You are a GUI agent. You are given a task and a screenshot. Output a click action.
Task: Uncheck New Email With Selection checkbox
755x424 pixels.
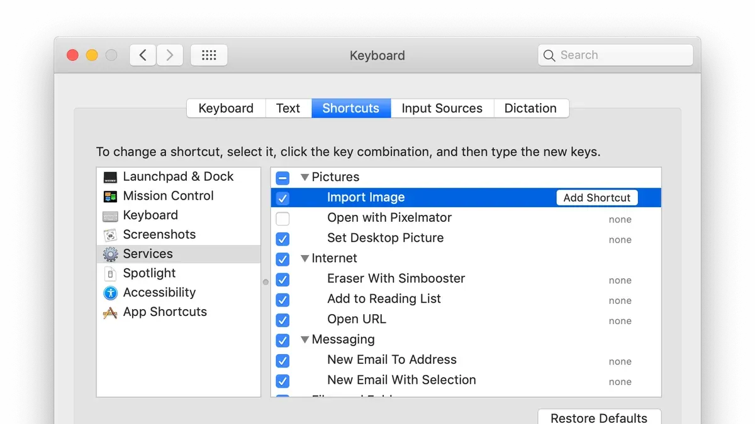coord(282,381)
